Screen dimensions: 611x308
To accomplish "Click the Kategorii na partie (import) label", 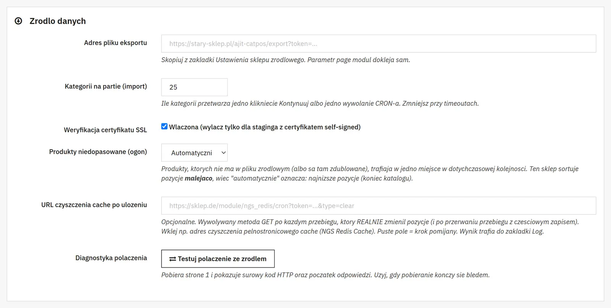I will (106, 86).
